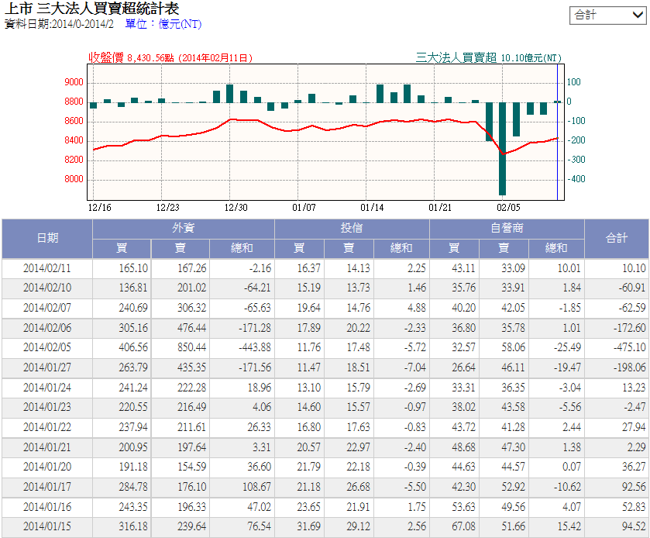
Task: Click the 12/16 x-axis date label
Action: pyautogui.click(x=99, y=208)
